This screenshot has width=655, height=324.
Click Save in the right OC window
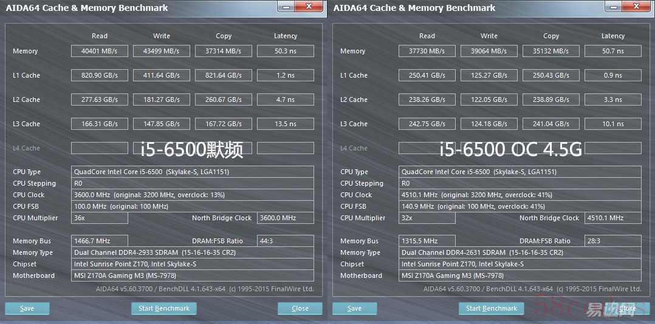point(355,309)
